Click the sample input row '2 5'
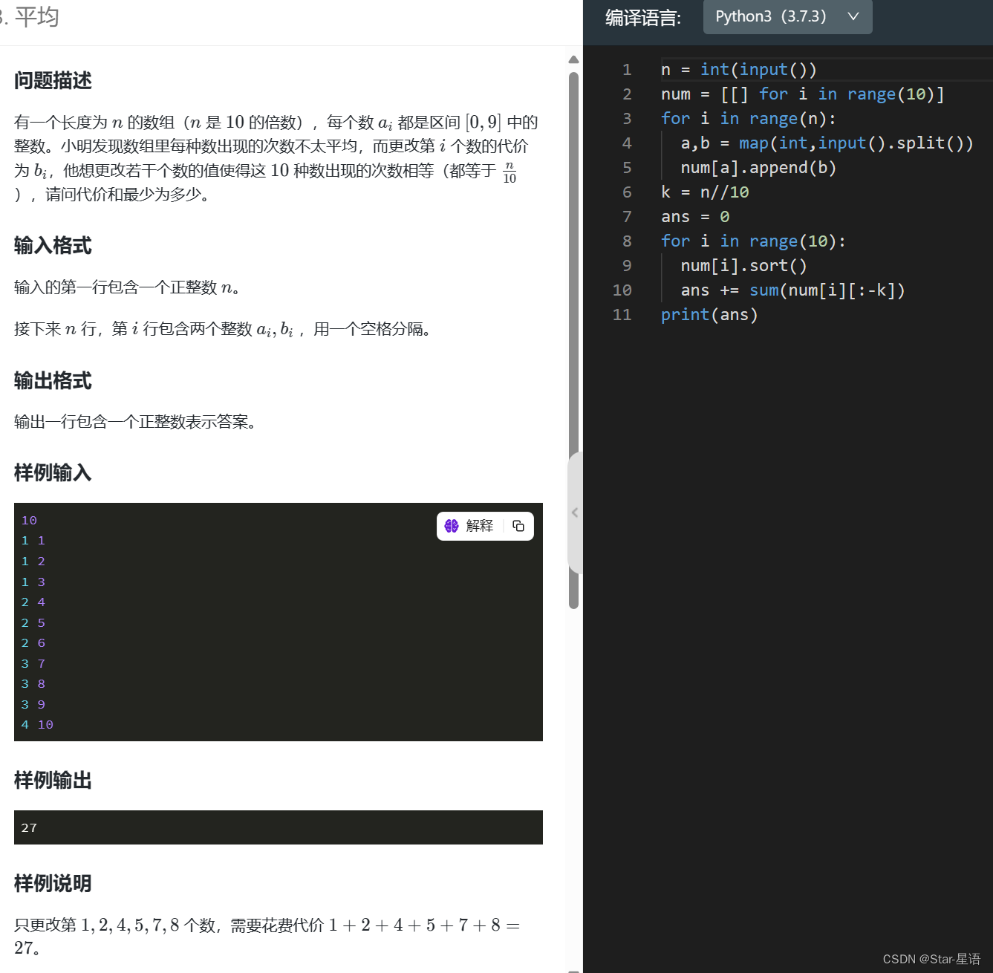 point(33,622)
